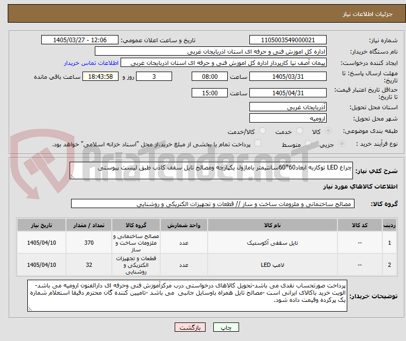Click the کد کالا column header
This screenshot has width=406, height=341.
click(x=360, y=225)
